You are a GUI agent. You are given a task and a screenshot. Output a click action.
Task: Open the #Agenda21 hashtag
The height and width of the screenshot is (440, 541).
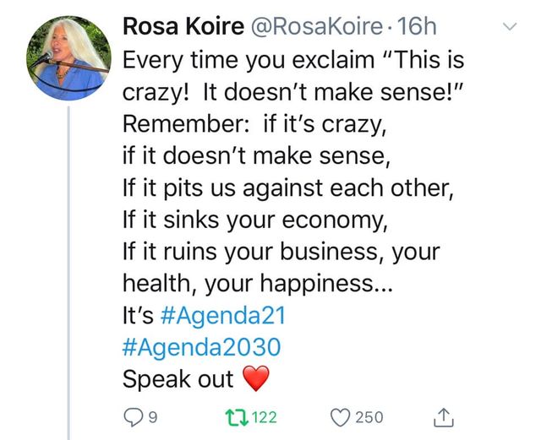(x=221, y=315)
